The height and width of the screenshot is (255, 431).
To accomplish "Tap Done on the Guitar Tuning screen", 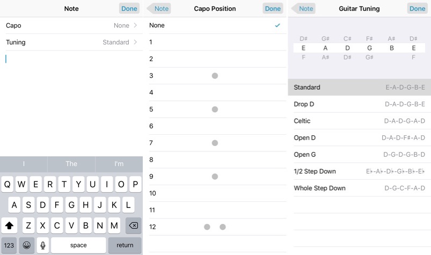I will click(x=417, y=9).
